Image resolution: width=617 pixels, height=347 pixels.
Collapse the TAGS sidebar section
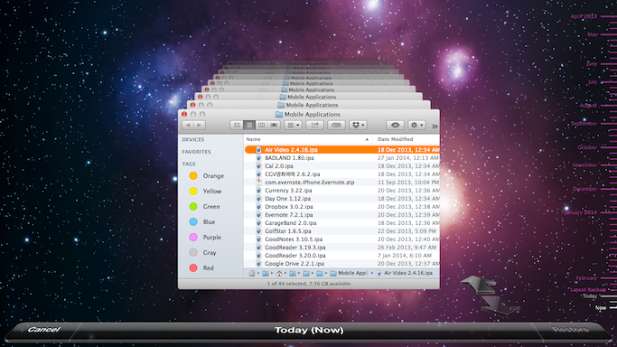coord(189,164)
